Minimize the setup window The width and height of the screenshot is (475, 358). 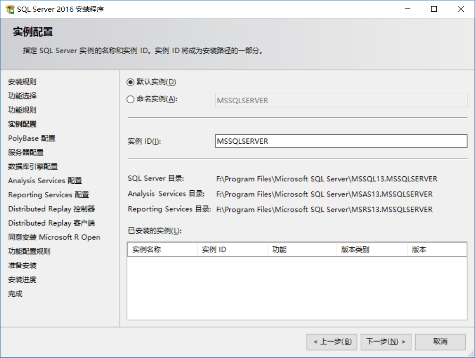point(408,9)
